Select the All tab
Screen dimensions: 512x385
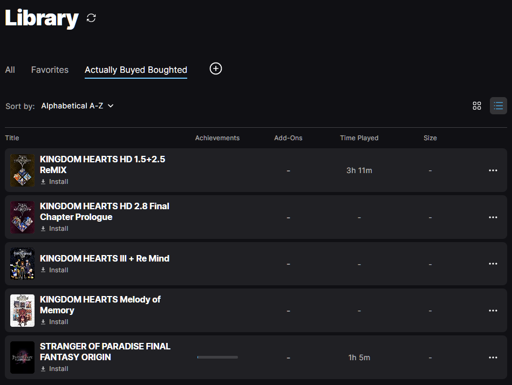point(10,70)
